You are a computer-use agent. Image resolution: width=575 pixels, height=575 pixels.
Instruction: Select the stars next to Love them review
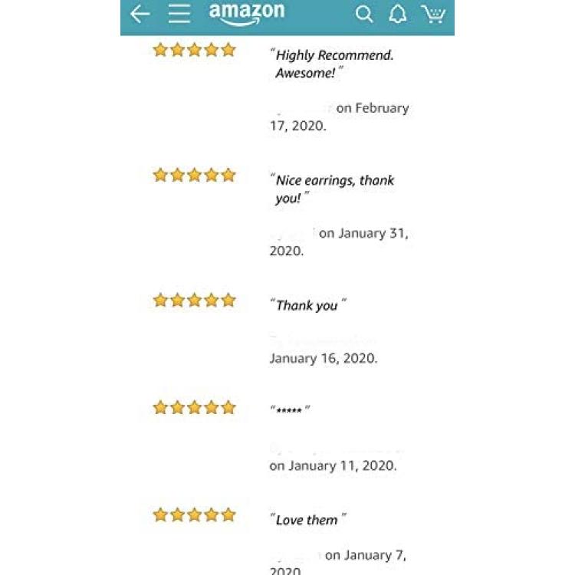[x=195, y=515]
